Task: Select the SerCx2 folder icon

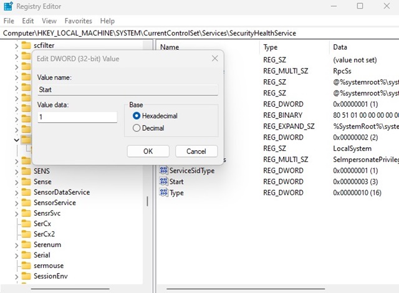Action: (26, 234)
